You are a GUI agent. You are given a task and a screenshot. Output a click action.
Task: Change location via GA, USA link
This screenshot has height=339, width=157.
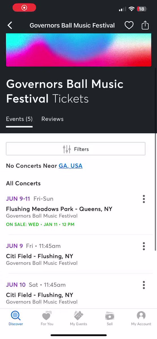(70, 166)
